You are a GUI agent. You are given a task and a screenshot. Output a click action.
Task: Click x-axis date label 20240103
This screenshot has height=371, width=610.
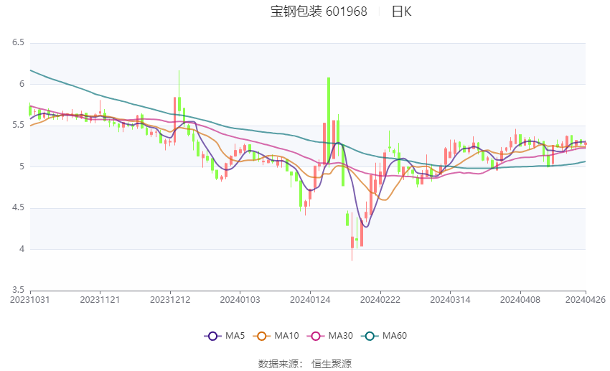tap(240, 300)
